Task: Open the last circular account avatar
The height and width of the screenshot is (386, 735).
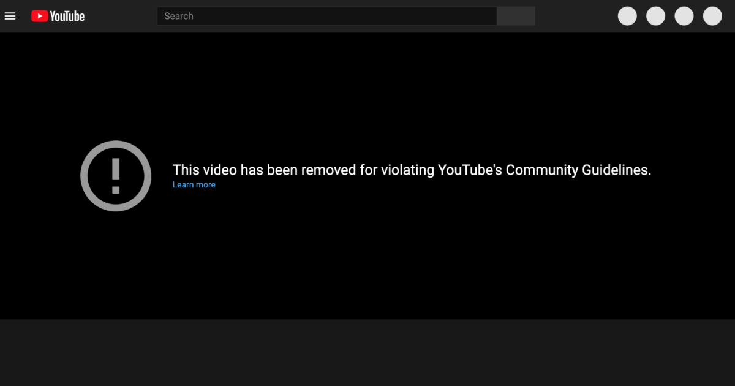Action: click(712, 16)
